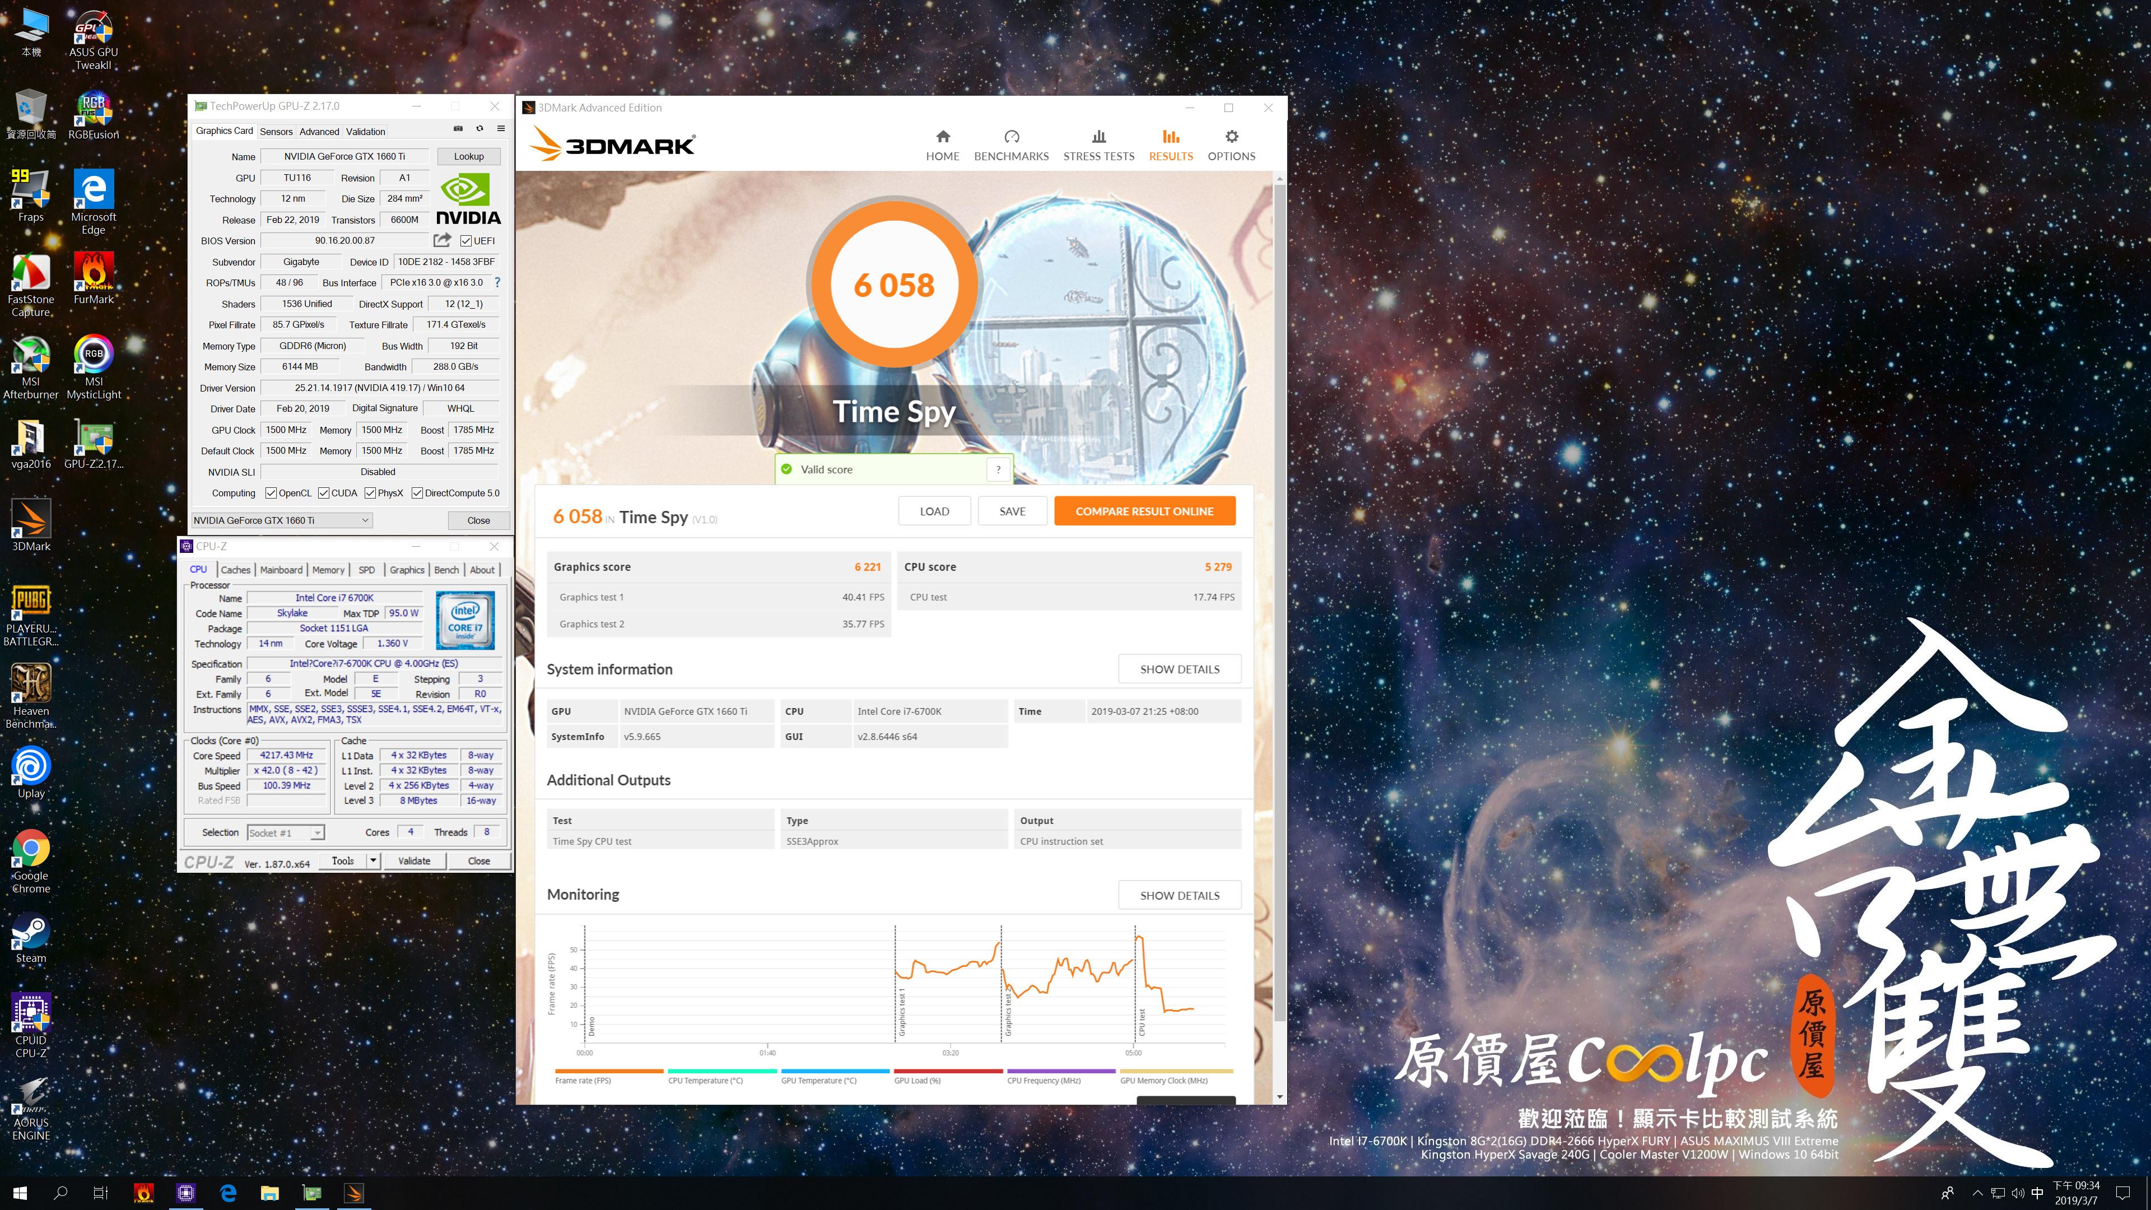Click SHOW DETAILS for System information
Viewport: 2151px width, 1210px height.
tap(1179, 669)
